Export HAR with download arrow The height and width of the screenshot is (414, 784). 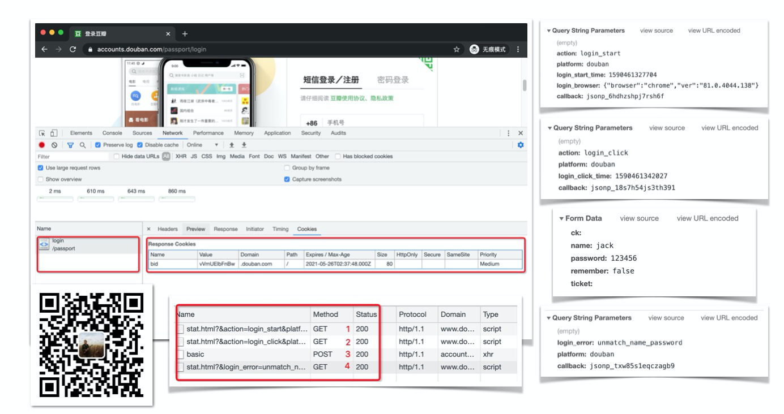244,145
